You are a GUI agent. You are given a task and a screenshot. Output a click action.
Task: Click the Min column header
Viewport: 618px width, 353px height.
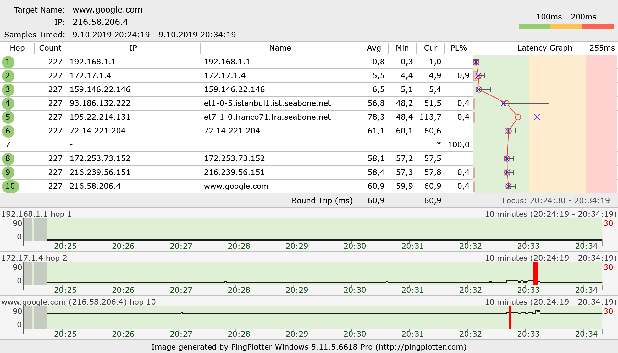[x=402, y=48]
